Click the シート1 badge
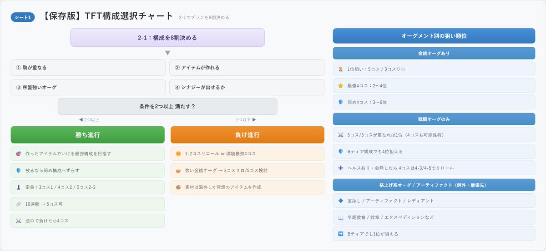 pyautogui.click(x=23, y=17)
